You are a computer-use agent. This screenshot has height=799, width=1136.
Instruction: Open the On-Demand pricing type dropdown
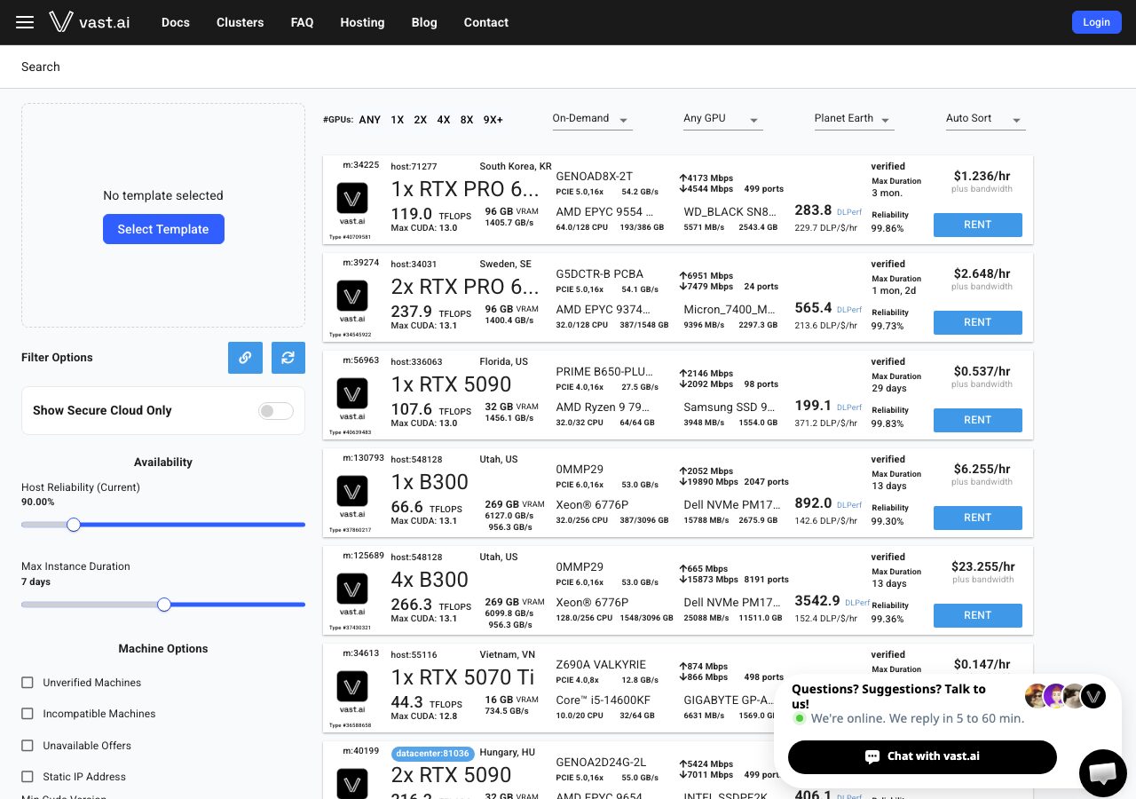pyautogui.click(x=592, y=119)
